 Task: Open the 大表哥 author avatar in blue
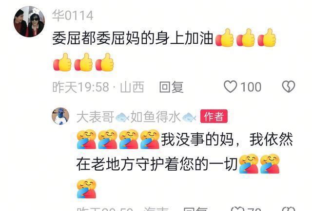pos(60,116)
